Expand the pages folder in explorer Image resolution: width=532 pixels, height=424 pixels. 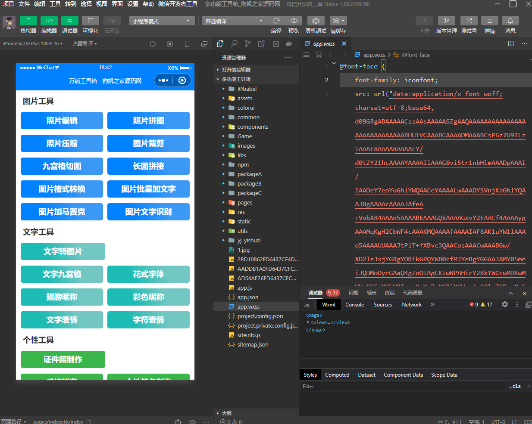coord(244,203)
